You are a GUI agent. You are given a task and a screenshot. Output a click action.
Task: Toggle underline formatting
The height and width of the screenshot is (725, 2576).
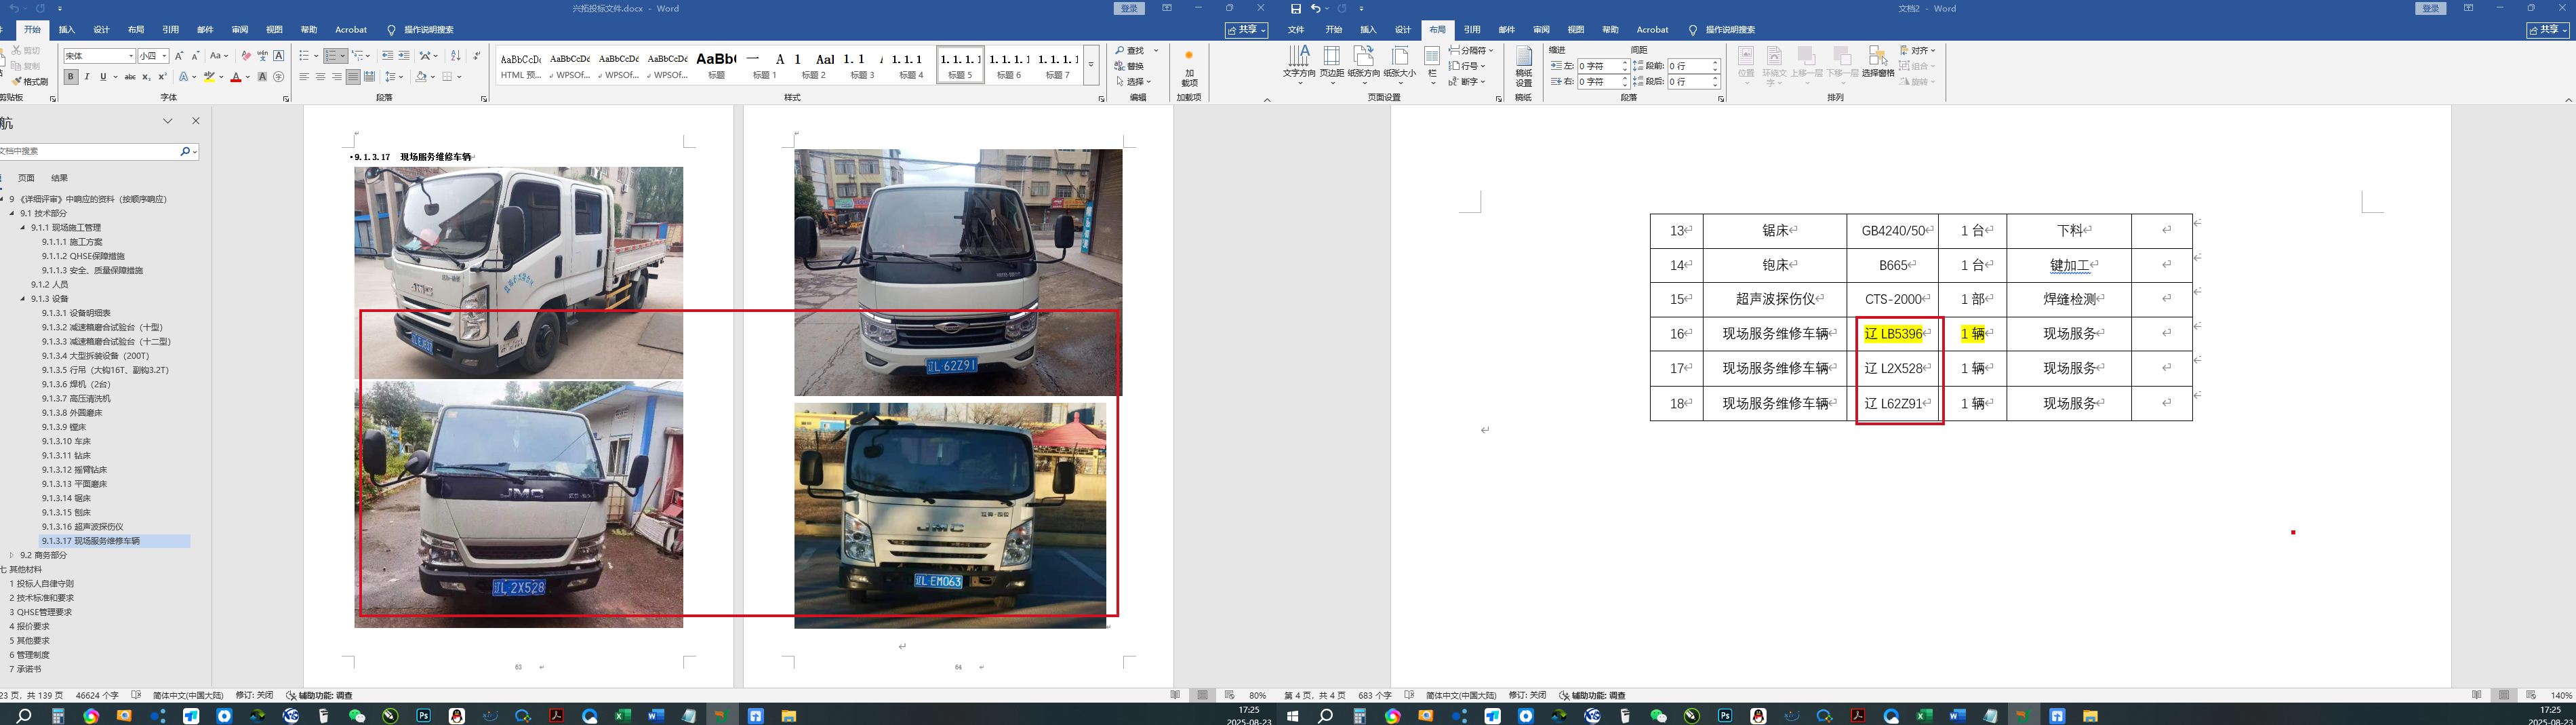(102, 77)
